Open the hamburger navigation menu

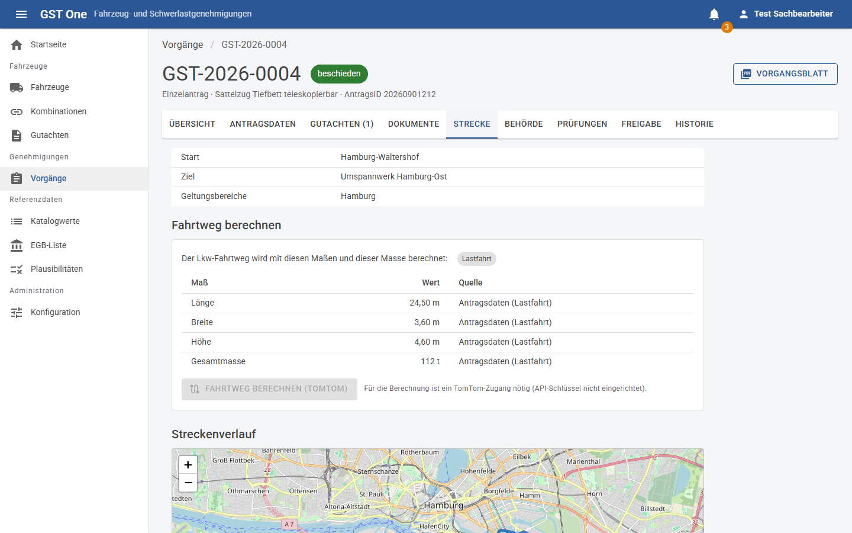tap(21, 14)
